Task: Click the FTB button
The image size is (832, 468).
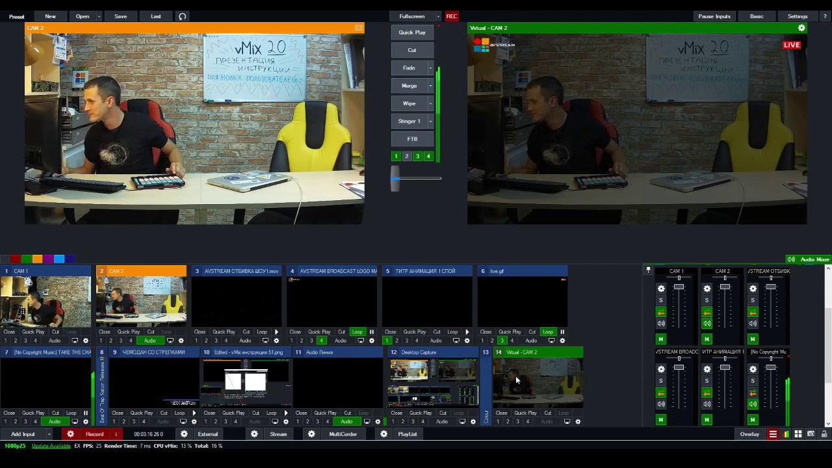Action: point(412,139)
